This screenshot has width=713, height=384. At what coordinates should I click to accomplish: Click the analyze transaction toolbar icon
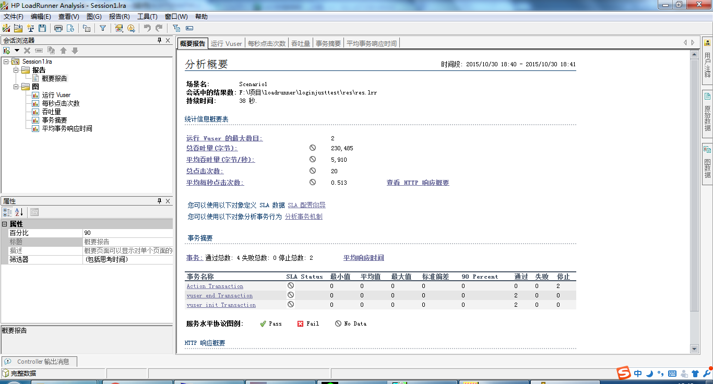pyautogui.click(x=119, y=28)
